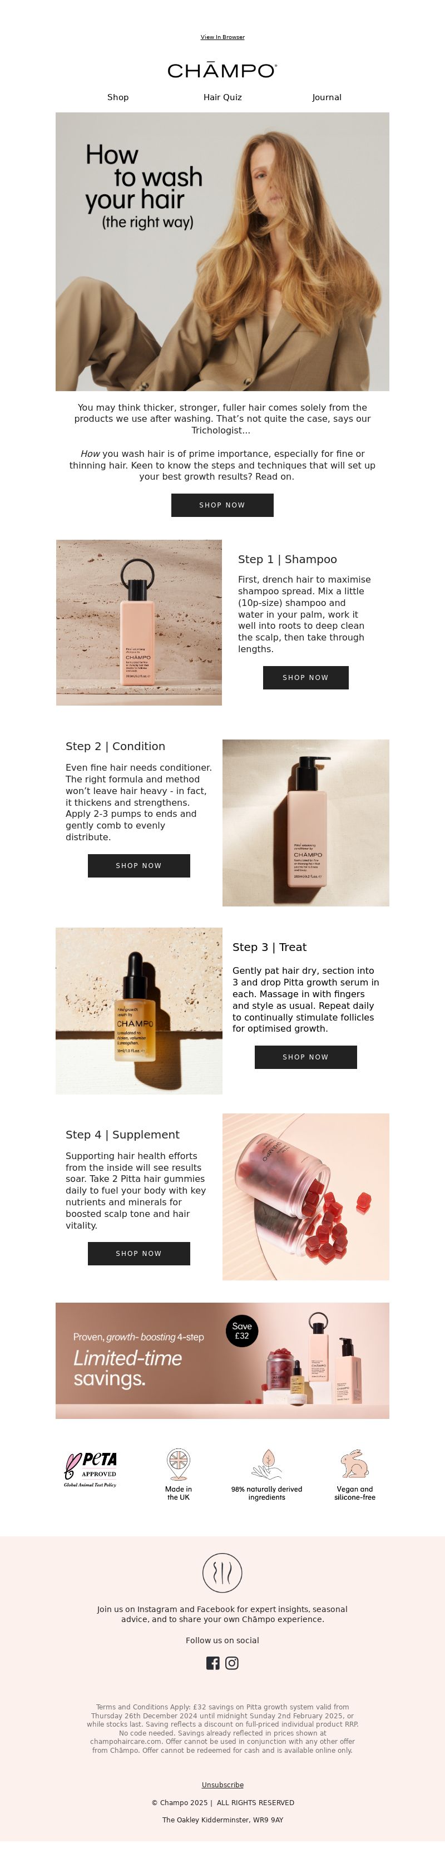Image resolution: width=445 pixels, height=1863 pixels.
Task: Click the Unsubscribe link
Action: (222, 1785)
